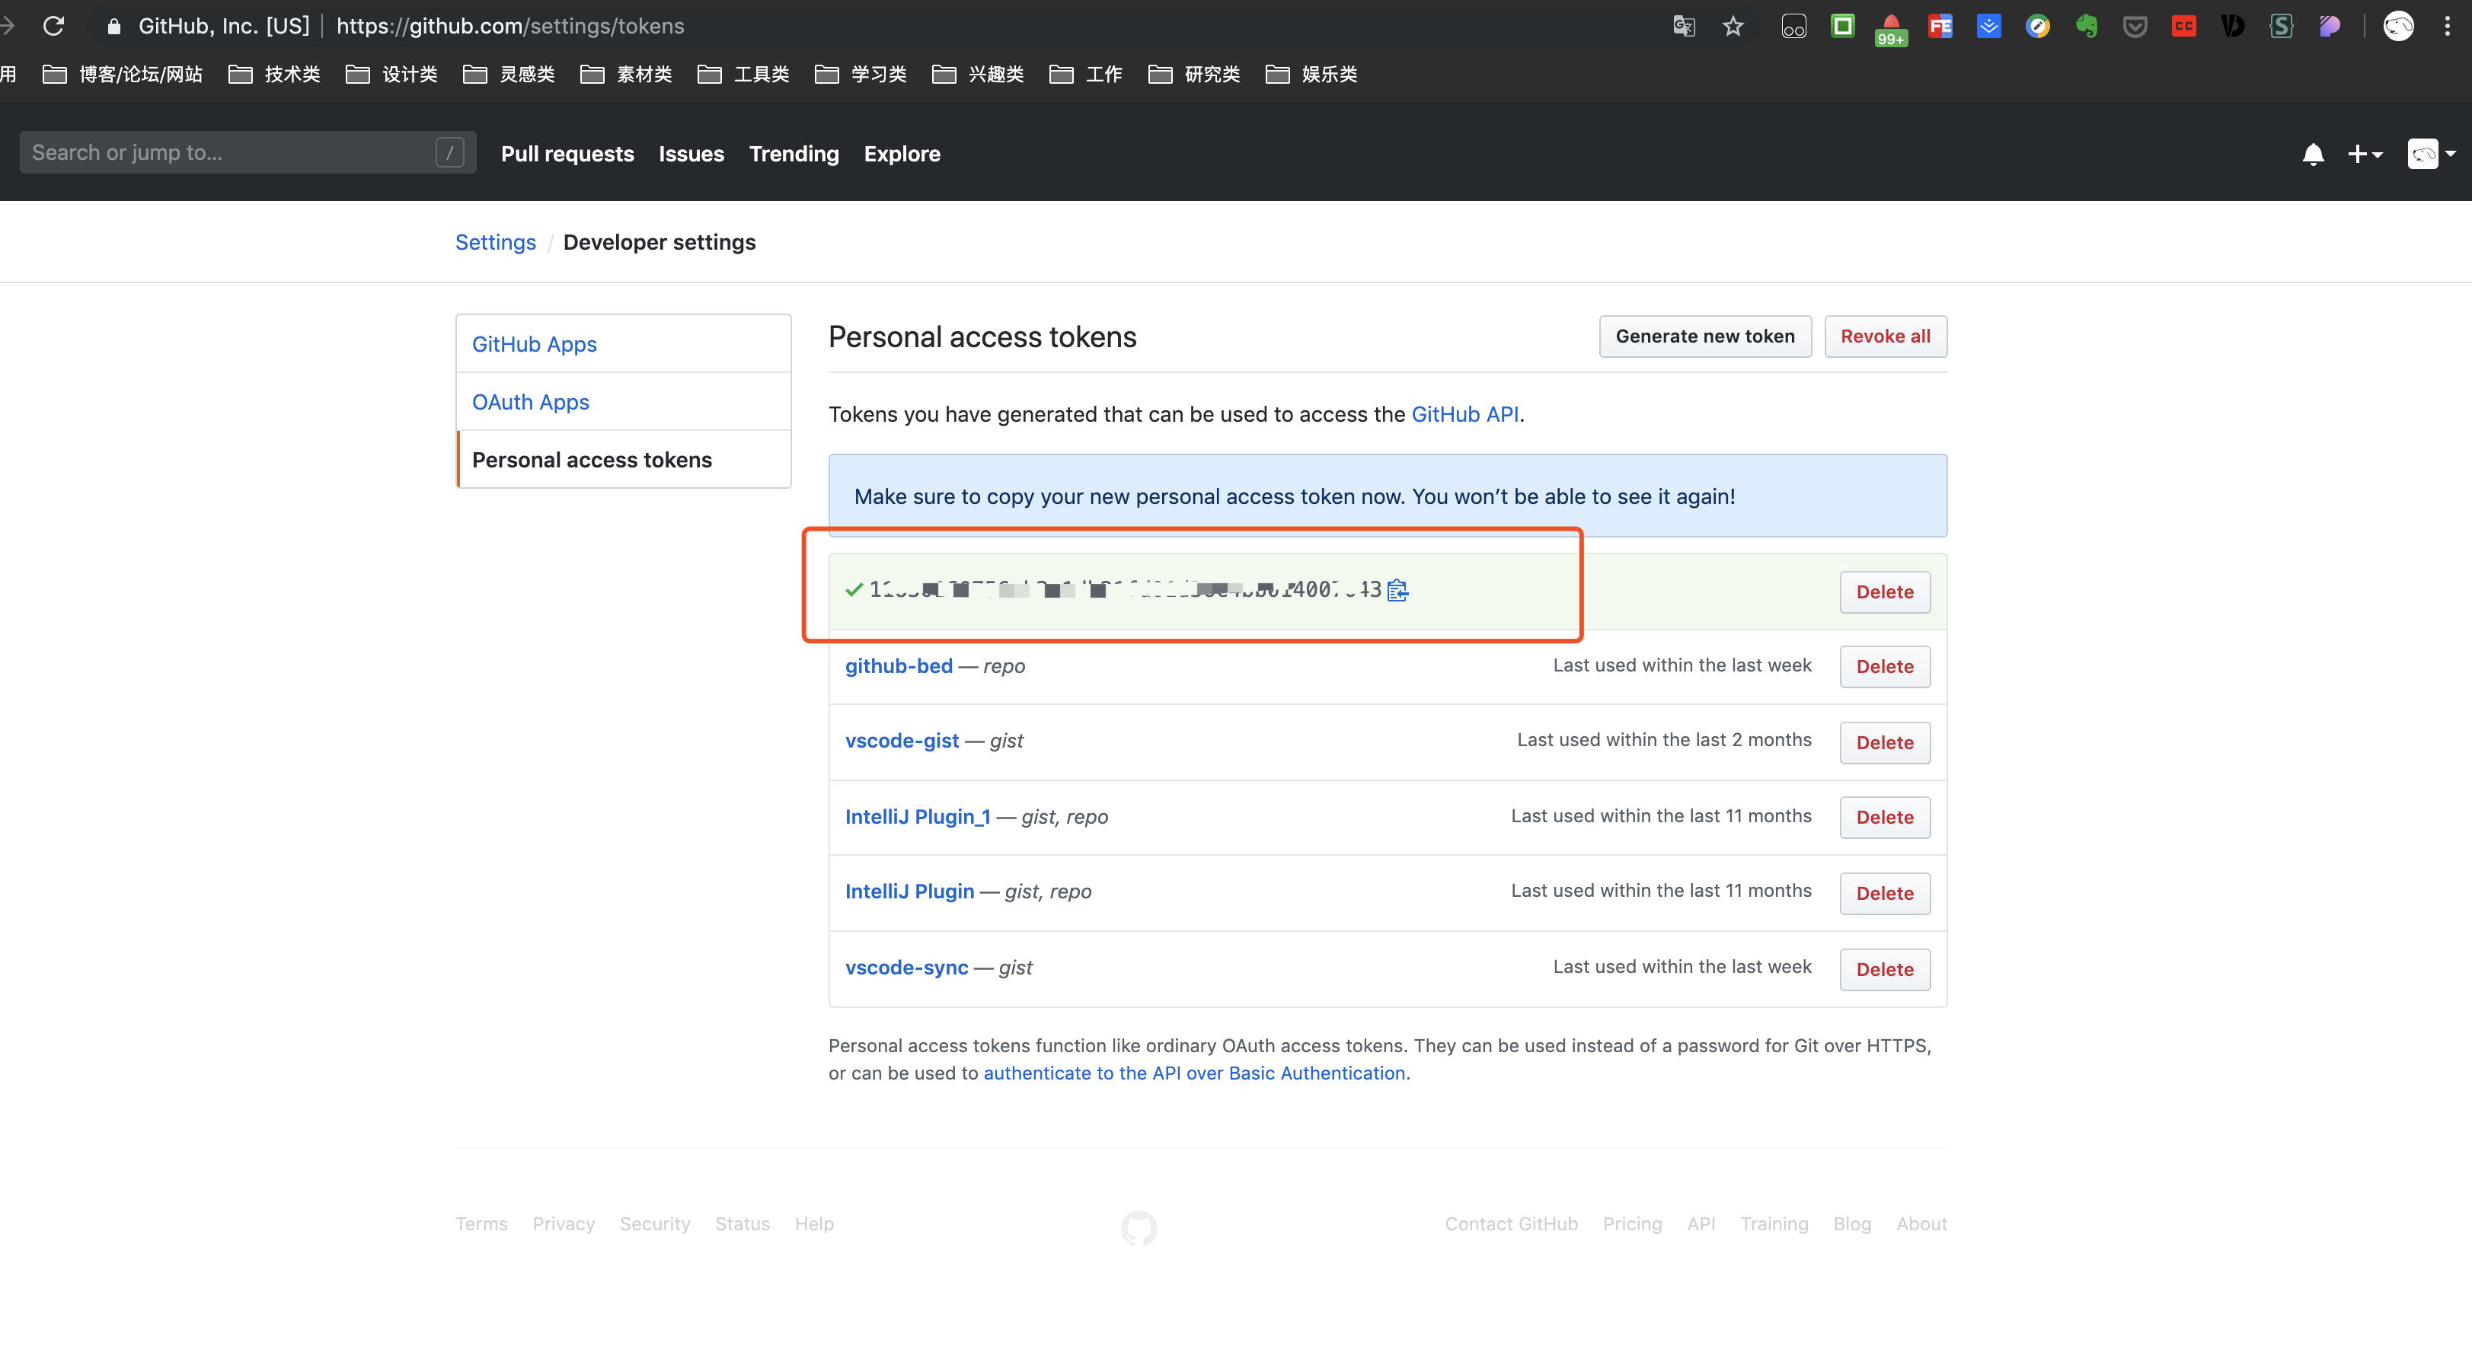Expand the plus create-new dropdown
Screen dimensions: 2472x1346
coord(2365,154)
